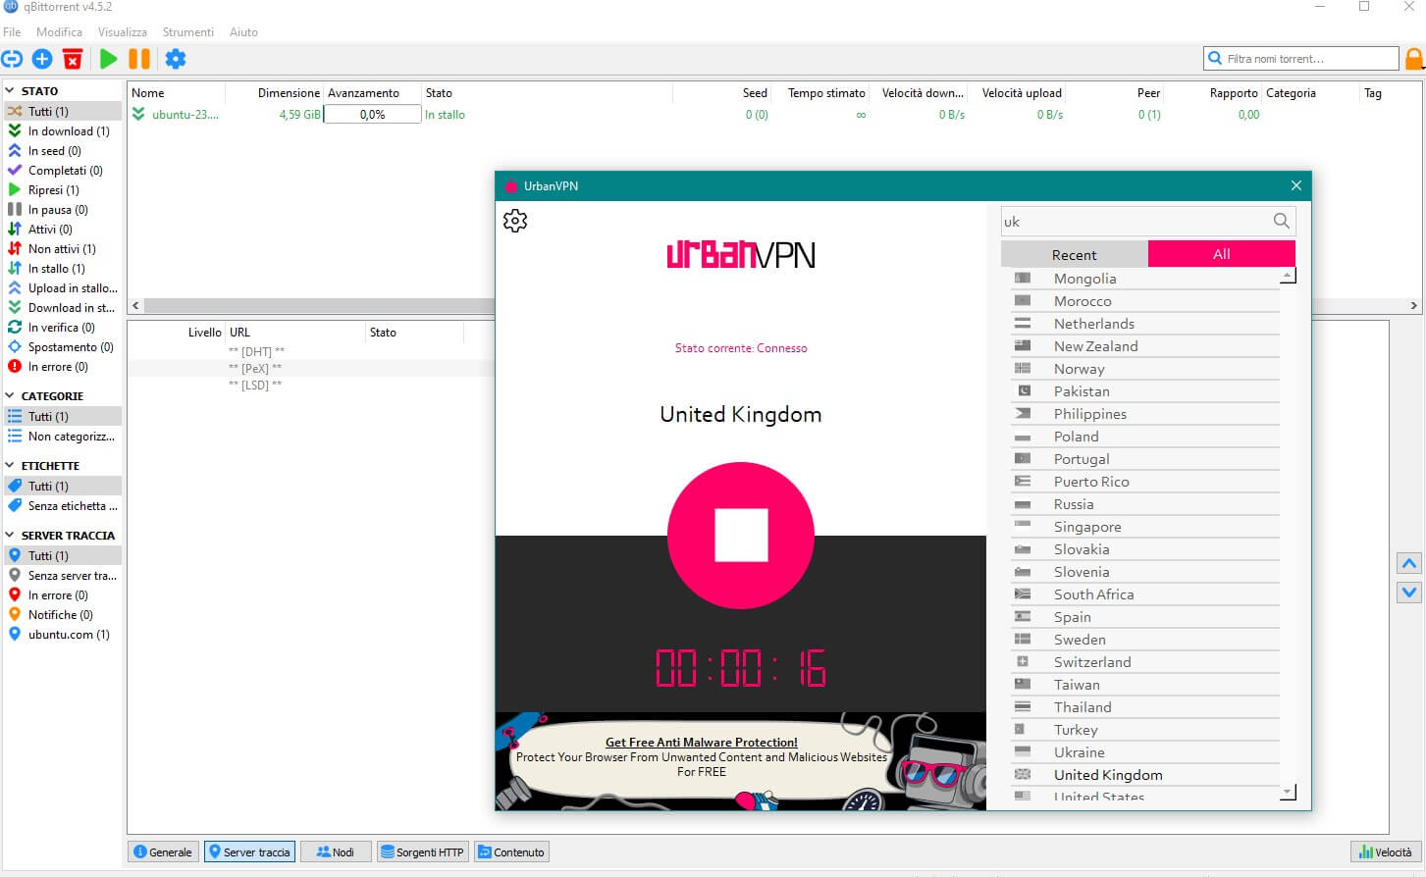Select the In verifica filter

[x=63, y=328]
